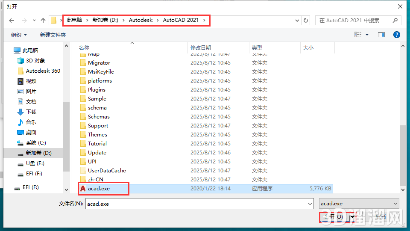
Task: Open 视频 in the sidebar
Action: (27, 81)
